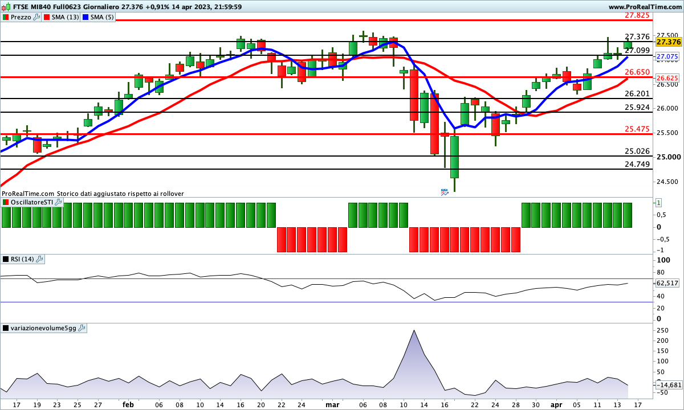Select the variazionevolume5gg panel label
Viewport: 684px width, 410px height.
pos(44,328)
